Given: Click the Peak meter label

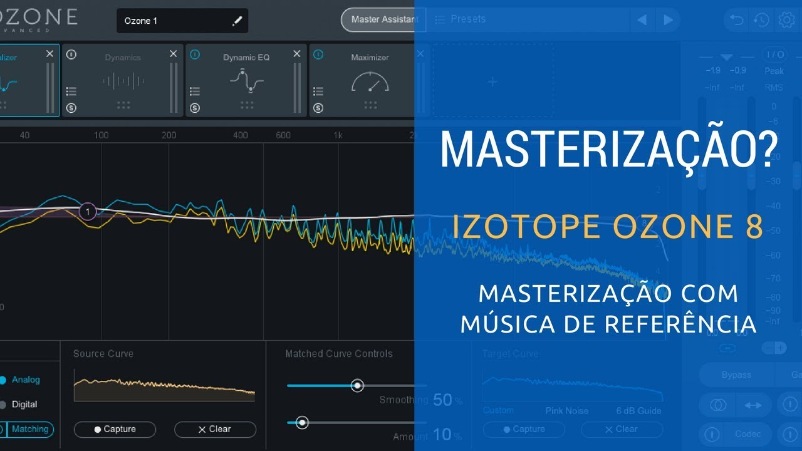Looking at the screenshot, I should pos(774,71).
